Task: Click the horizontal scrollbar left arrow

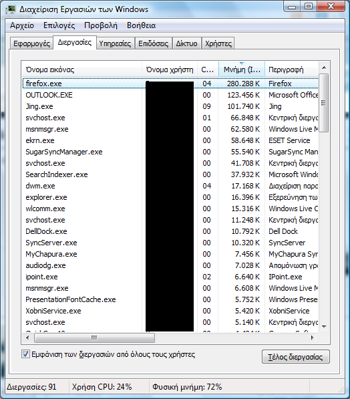Action: click(x=27, y=338)
